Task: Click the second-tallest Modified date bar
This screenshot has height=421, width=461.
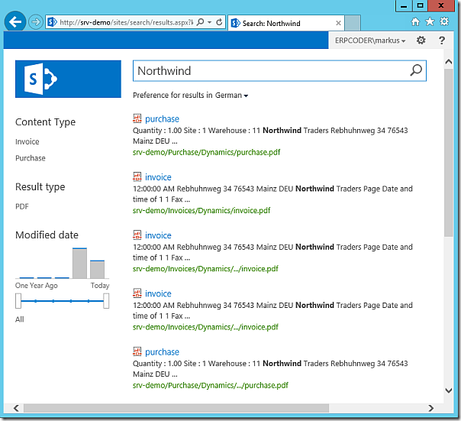Action: pyautogui.click(x=98, y=270)
